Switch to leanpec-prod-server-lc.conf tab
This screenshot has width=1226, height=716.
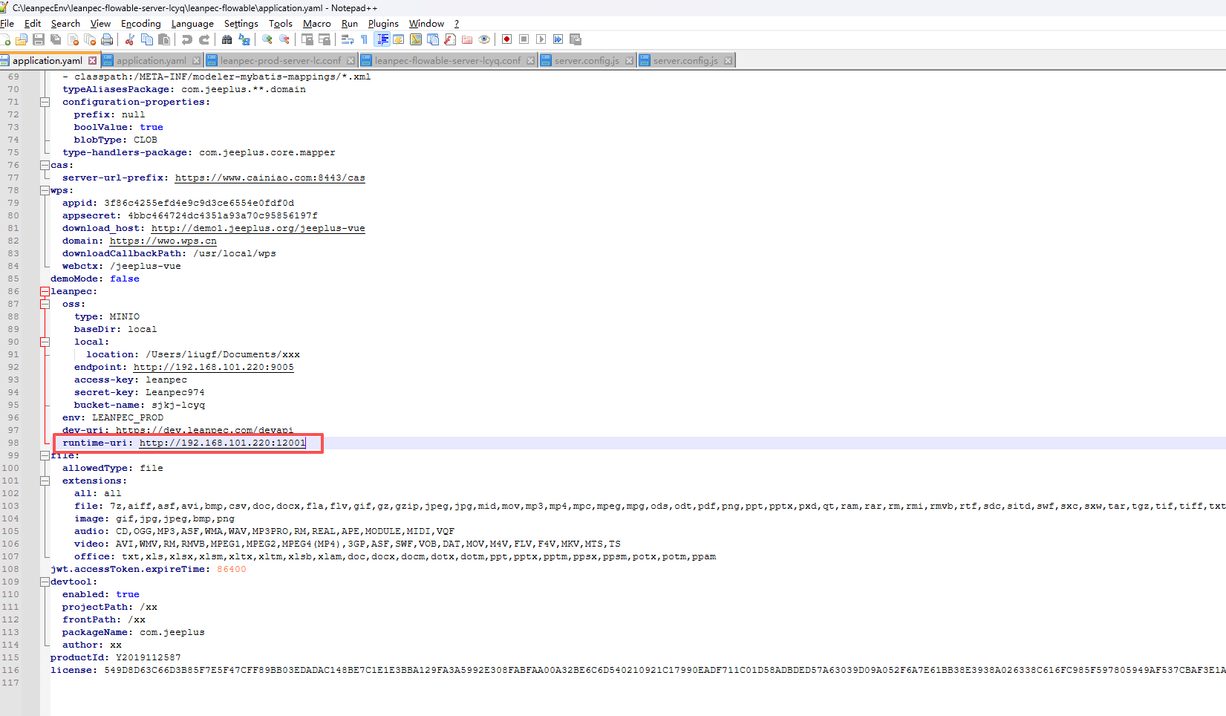click(281, 61)
